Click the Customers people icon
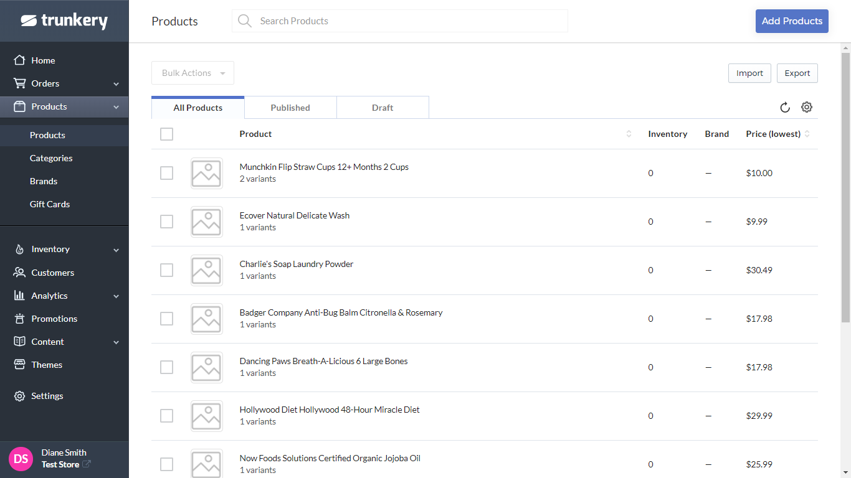Screen dimensions: 851x478 (x=19, y=273)
